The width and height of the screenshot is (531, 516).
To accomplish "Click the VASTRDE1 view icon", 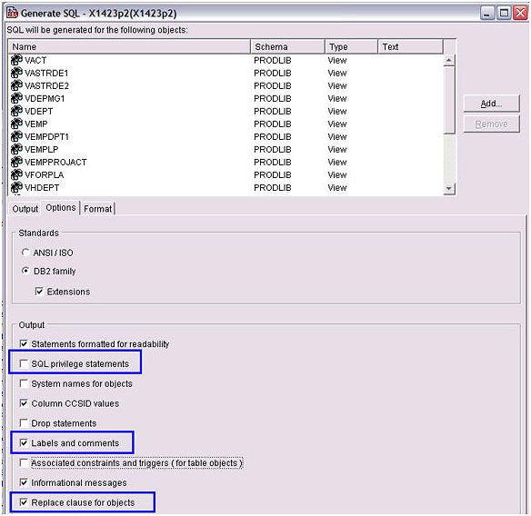I will click(16, 73).
